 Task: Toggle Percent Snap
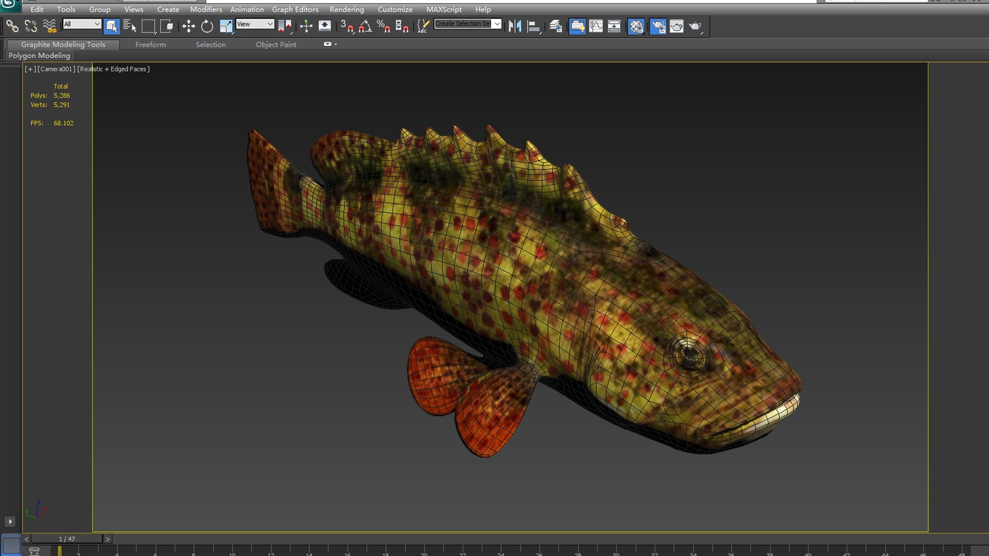pos(384,26)
